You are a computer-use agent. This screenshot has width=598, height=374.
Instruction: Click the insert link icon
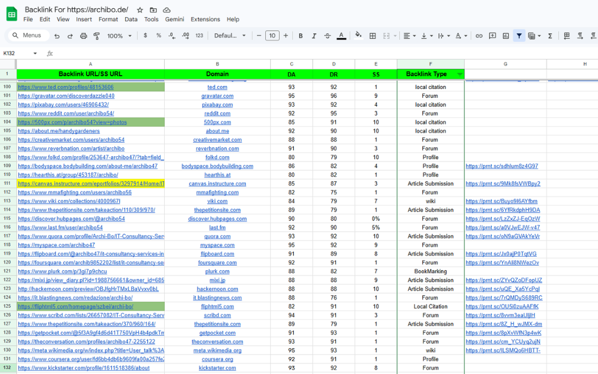pyautogui.click(x=479, y=36)
